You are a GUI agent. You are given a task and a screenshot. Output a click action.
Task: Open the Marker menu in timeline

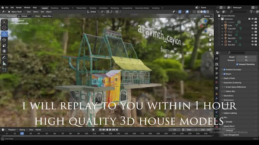[38, 130]
